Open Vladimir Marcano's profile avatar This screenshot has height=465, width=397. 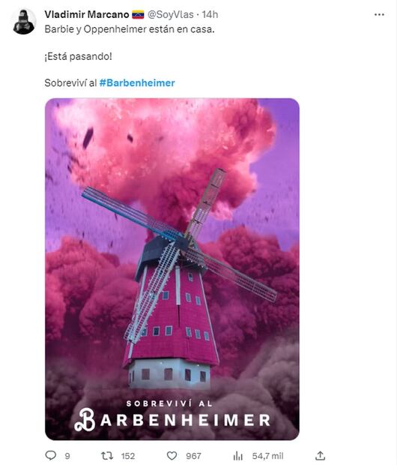[x=24, y=22]
